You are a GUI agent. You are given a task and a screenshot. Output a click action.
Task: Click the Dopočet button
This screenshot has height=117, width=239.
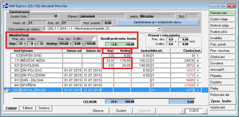tap(145, 111)
